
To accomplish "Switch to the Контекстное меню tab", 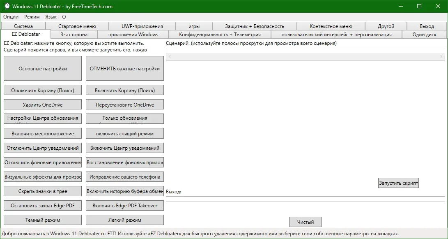I will pos(331,26).
